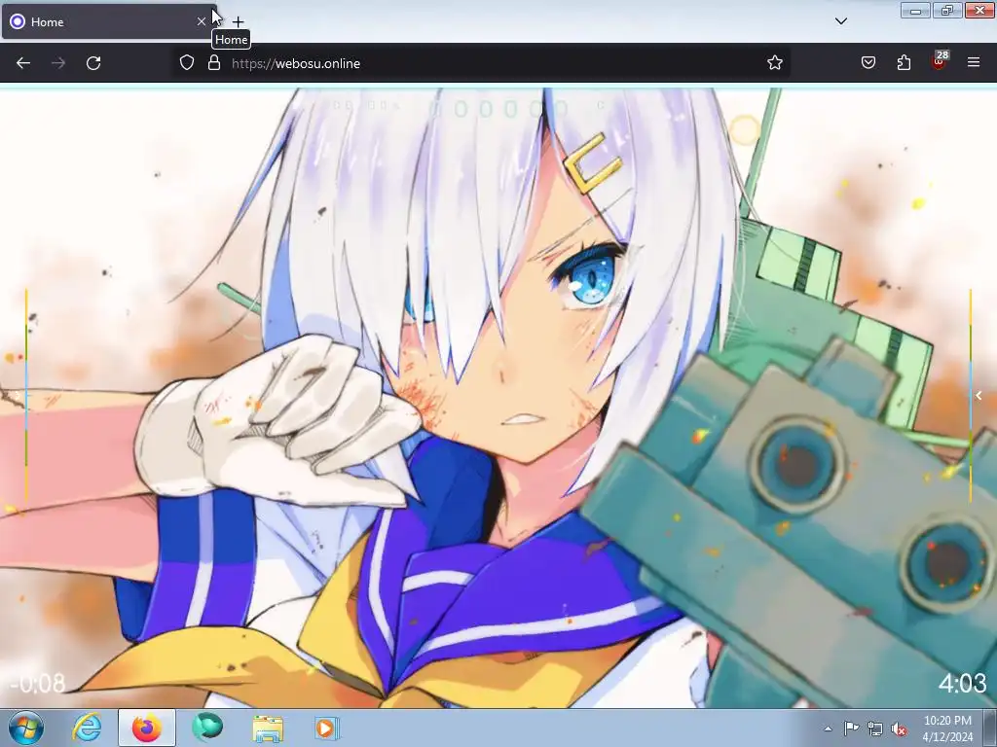Open the side panel left-pointing arrow
The width and height of the screenshot is (997, 747).
[979, 396]
